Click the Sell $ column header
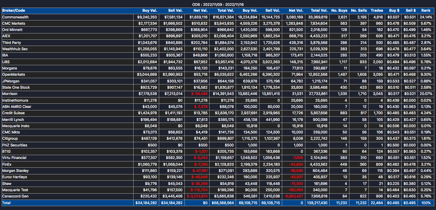Image resolution: width=436 pixels, height=210 pixels. 411,10
